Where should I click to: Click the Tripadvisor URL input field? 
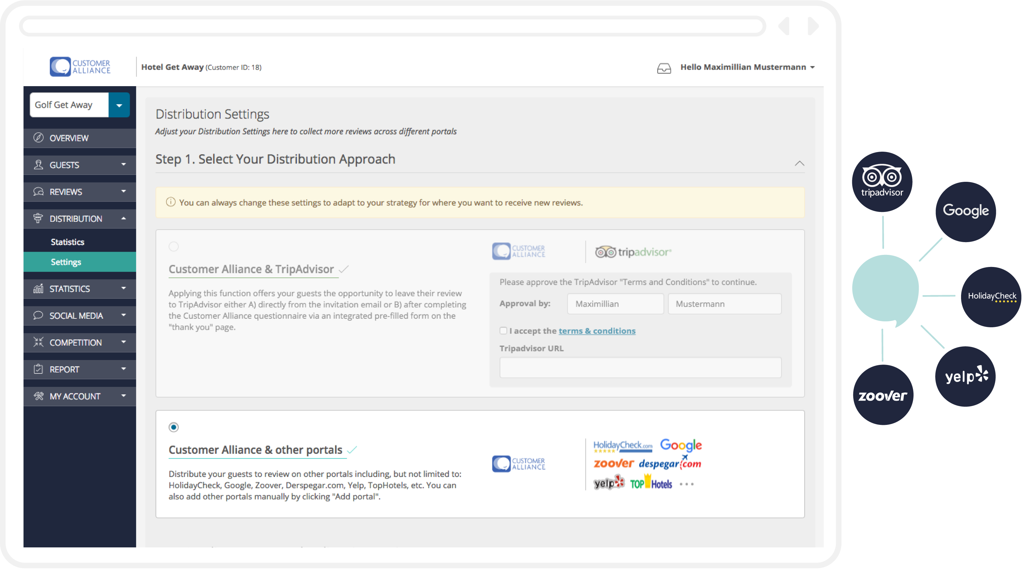pyautogui.click(x=640, y=368)
